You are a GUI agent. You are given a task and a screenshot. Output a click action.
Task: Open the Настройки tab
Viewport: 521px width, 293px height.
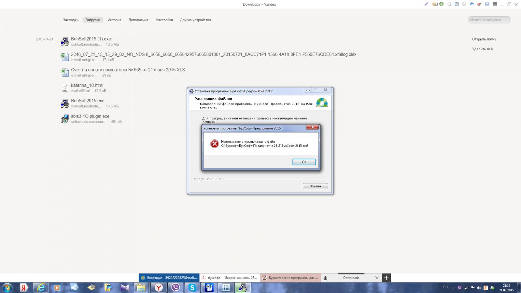click(x=164, y=20)
